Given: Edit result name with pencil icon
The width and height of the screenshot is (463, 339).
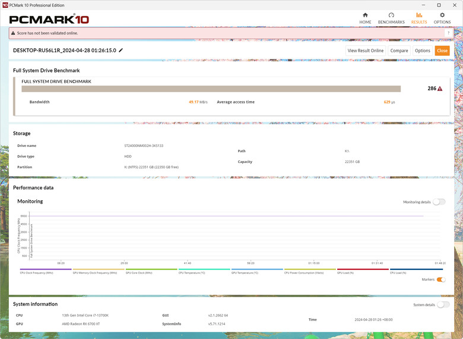Looking at the screenshot, I should click(120, 51).
